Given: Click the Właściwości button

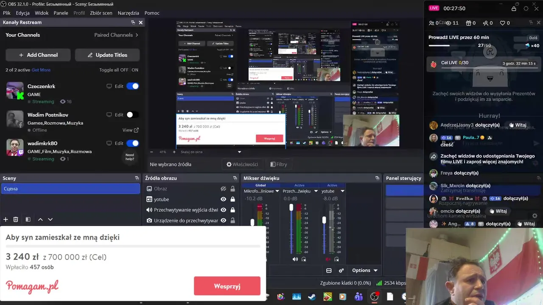Looking at the screenshot, I should (x=242, y=164).
